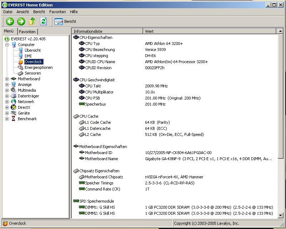Image resolution: width=286 pixels, height=229 pixels.
Task: Expand the Benchmark tree node
Action: (7, 119)
